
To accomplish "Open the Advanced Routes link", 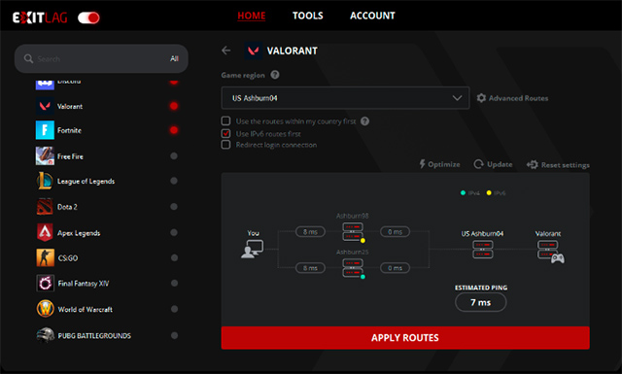I will (518, 98).
